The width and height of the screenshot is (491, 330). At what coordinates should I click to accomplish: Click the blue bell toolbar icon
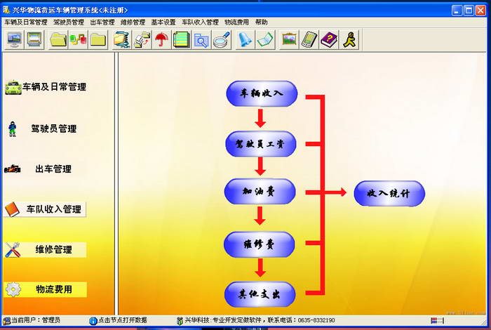[x=245, y=40]
